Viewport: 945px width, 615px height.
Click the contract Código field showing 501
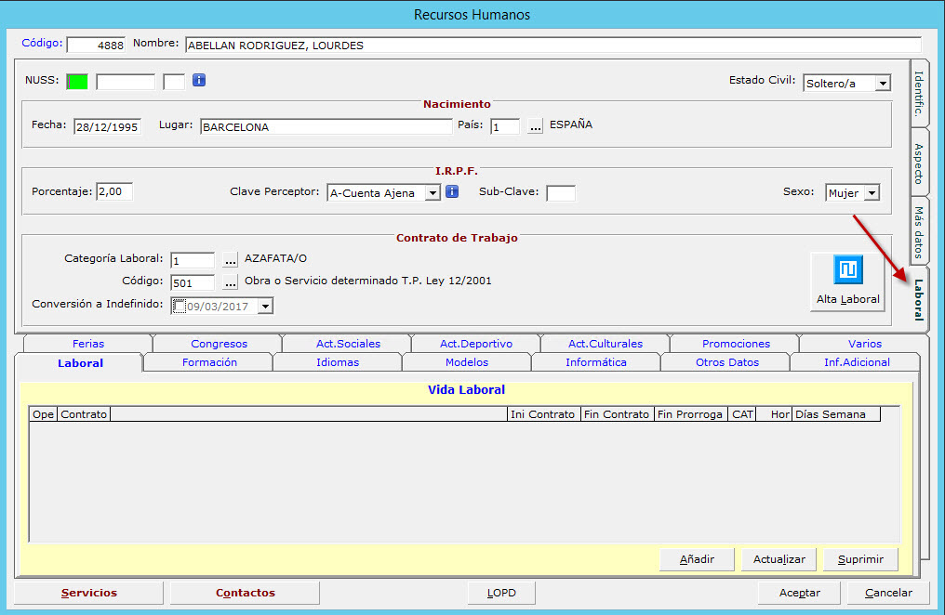tap(193, 282)
